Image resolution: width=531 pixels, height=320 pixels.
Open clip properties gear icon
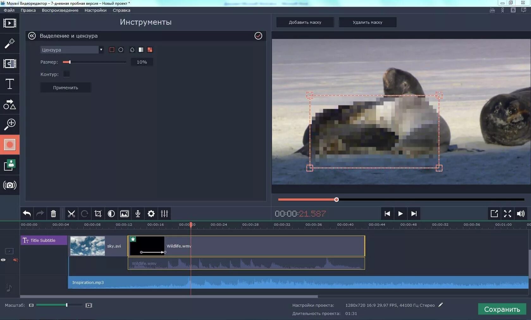[x=151, y=214]
